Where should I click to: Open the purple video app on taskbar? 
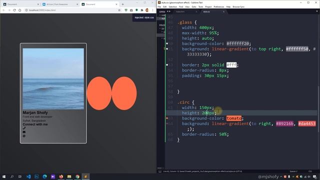point(53,176)
